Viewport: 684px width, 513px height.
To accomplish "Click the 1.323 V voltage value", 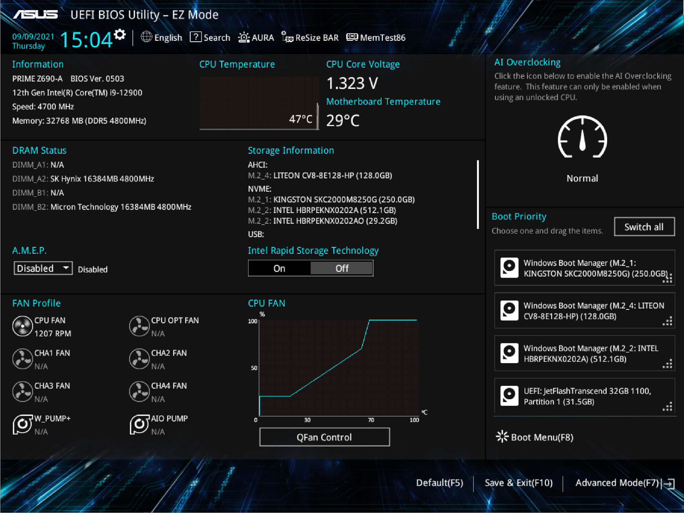I will pyautogui.click(x=352, y=83).
